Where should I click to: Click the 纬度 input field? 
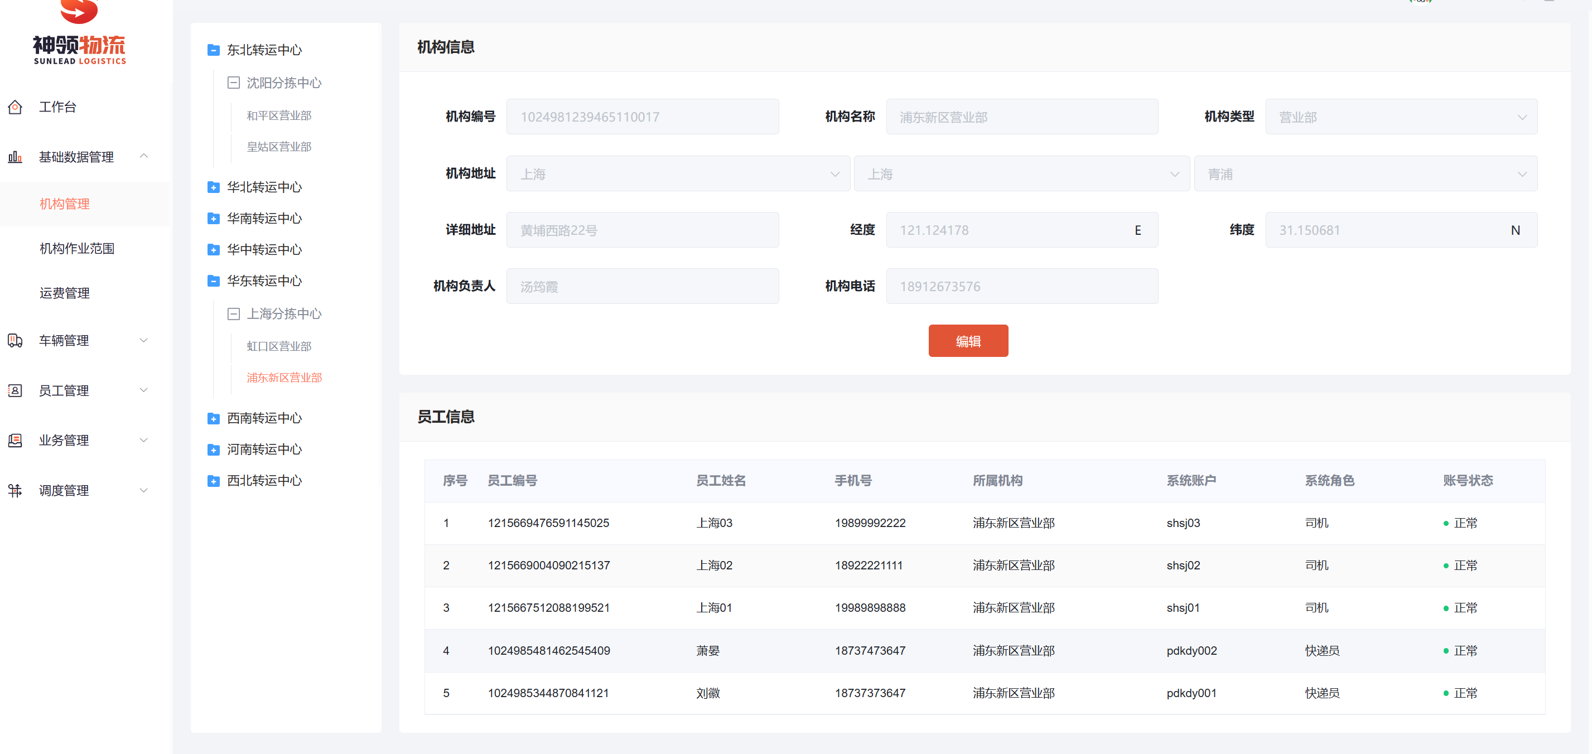pos(1401,230)
